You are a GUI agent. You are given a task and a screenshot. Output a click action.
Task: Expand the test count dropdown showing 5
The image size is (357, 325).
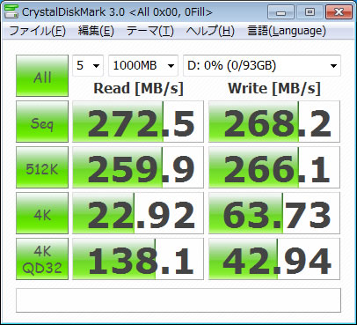(x=88, y=65)
